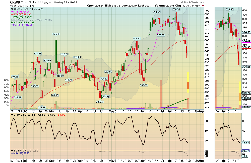Click the 307.55 price label
Image resolution: width=251 pixels, height=163 pixels.
coord(15,77)
